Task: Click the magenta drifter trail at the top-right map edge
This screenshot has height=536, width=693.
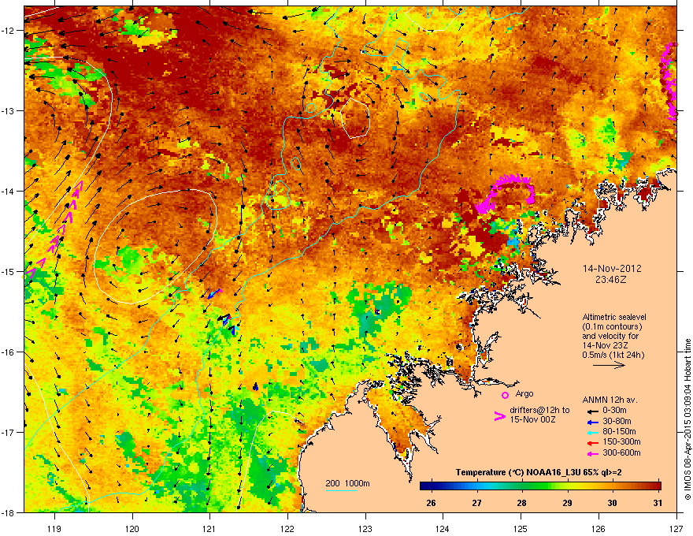Action: coord(669,81)
